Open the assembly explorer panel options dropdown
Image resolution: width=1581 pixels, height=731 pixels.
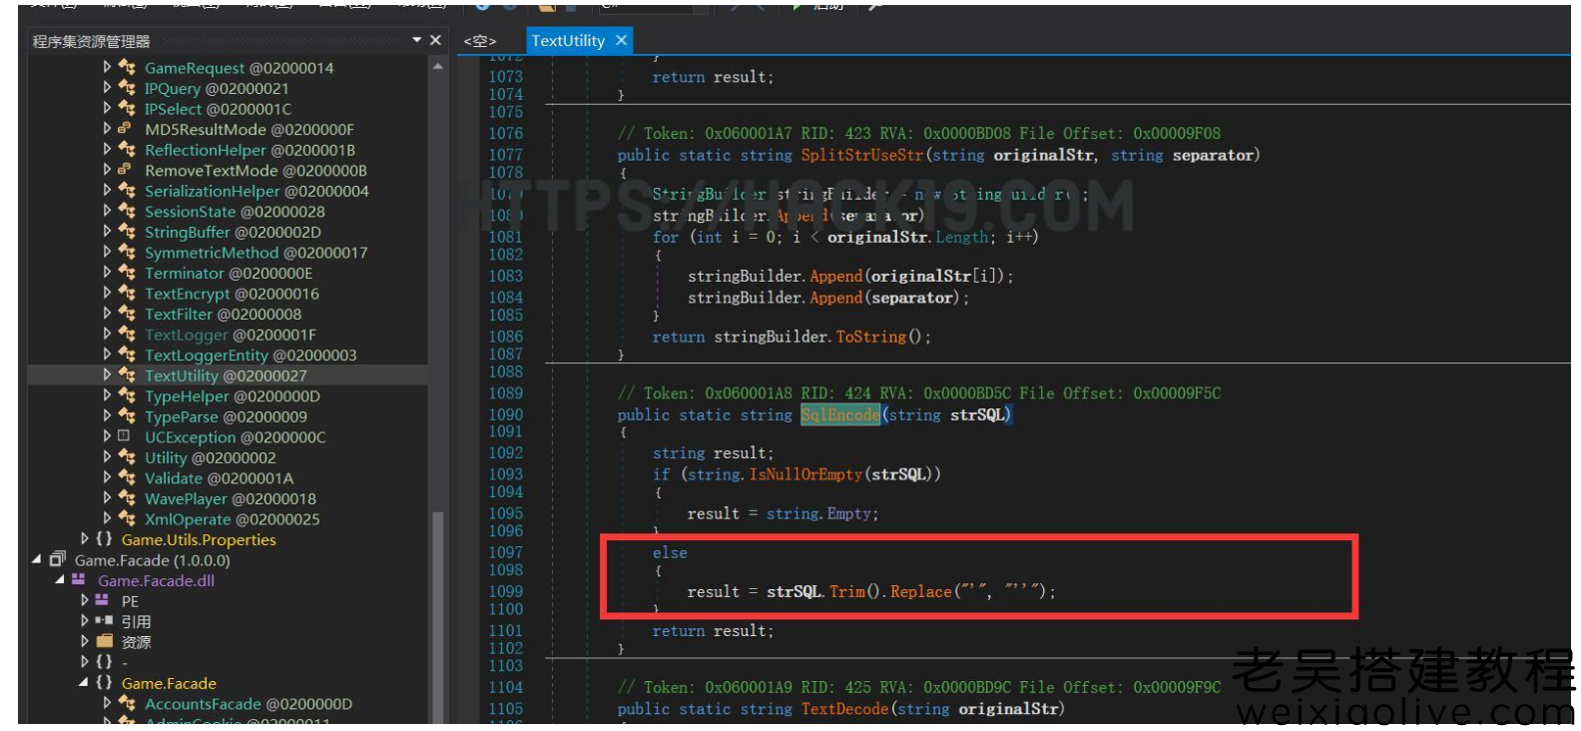(417, 40)
